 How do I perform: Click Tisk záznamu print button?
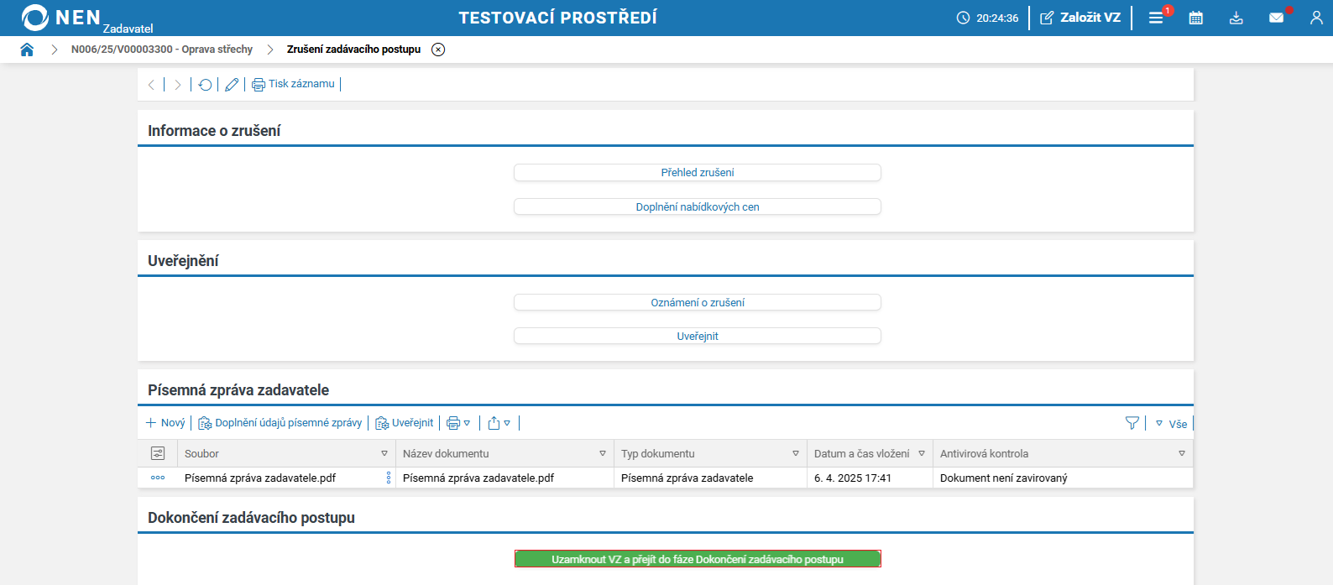point(293,84)
